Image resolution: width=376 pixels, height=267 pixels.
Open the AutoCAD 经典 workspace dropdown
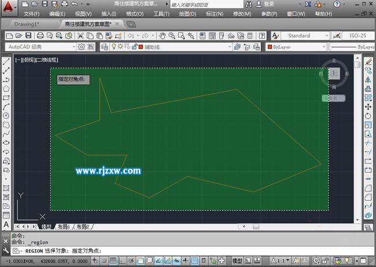40,47
